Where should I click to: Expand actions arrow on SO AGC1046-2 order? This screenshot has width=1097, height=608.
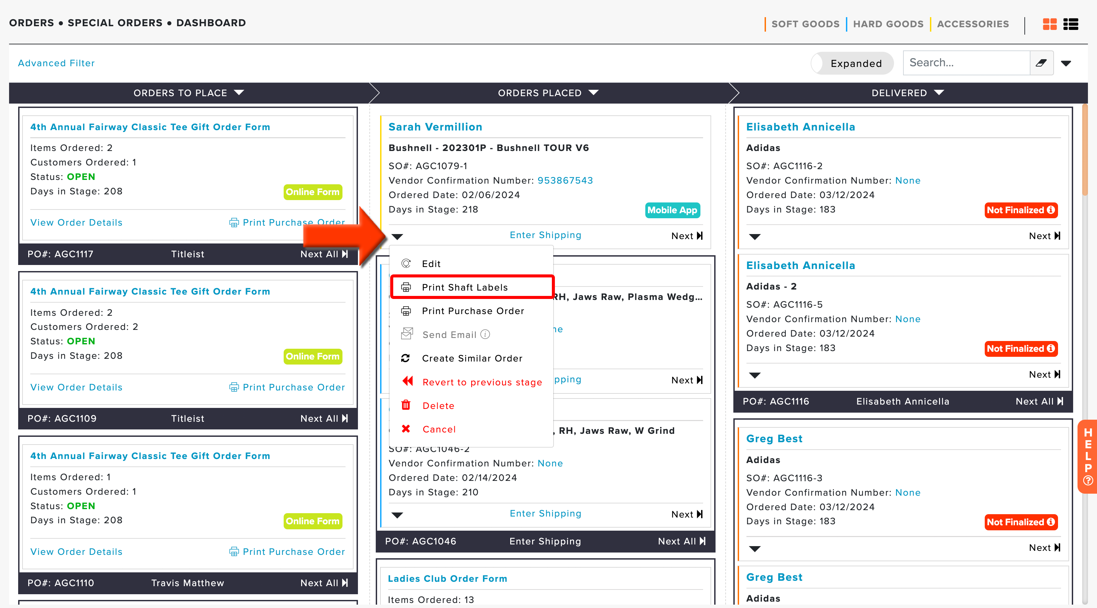pyautogui.click(x=397, y=515)
